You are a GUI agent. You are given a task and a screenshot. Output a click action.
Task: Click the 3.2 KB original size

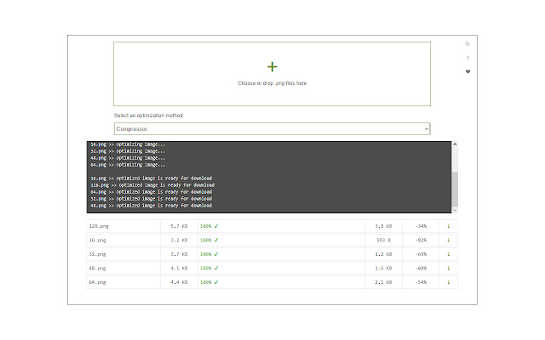tap(179, 240)
